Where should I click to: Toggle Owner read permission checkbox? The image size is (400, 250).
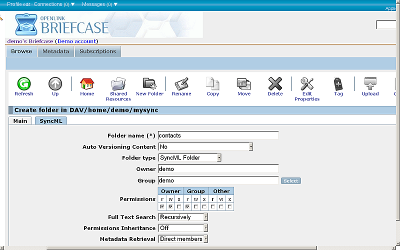coord(162,206)
